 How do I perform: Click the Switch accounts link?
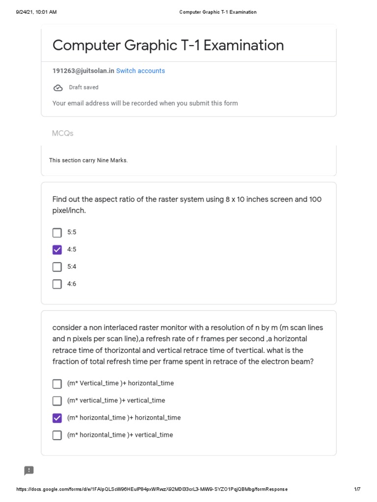(x=140, y=71)
